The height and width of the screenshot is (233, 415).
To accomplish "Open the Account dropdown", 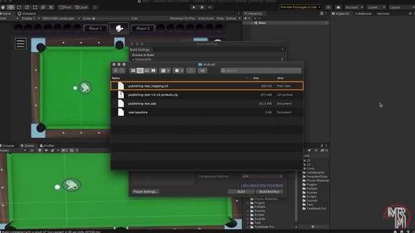I will (354, 7).
